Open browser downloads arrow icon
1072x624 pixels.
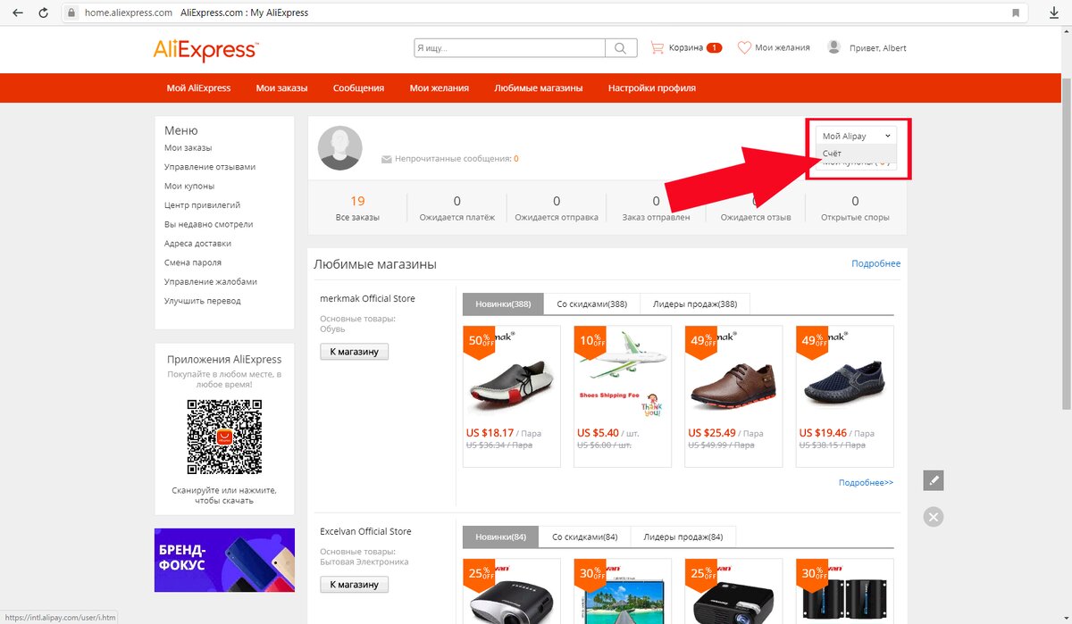pos(1052,12)
